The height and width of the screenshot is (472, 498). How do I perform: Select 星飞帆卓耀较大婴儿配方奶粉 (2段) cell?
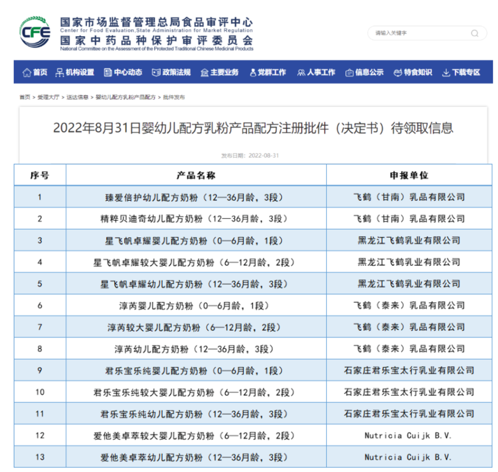point(196,262)
